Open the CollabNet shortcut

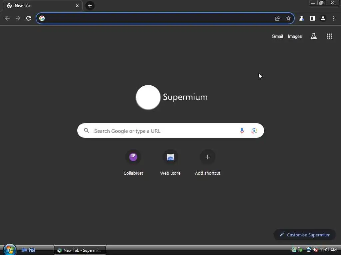point(133,162)
